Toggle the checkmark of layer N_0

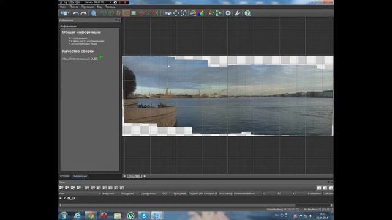coord(65,198)
